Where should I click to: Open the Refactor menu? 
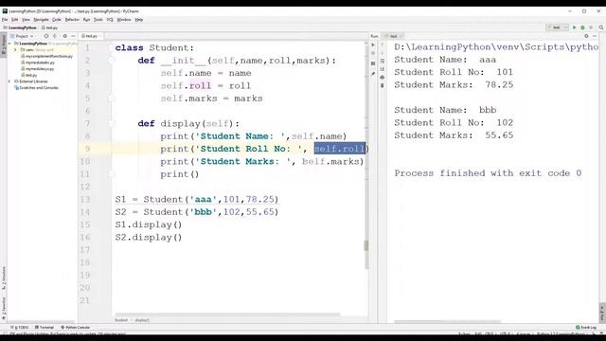[x=72, y=19]
